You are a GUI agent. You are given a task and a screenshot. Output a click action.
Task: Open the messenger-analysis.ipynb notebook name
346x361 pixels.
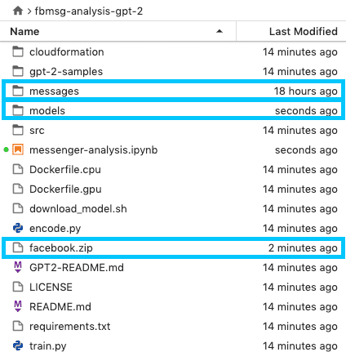pyautogui.click(x=94, y=150)
